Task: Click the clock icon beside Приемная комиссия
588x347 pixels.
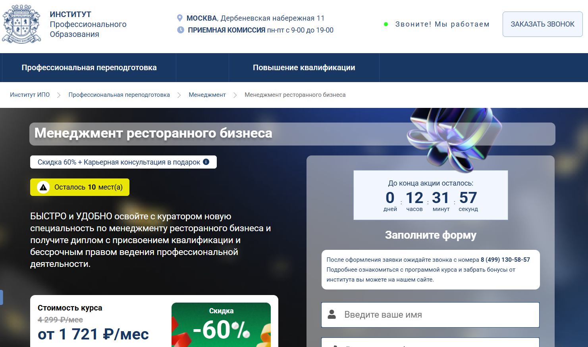Action: click(x=180, y=30)
